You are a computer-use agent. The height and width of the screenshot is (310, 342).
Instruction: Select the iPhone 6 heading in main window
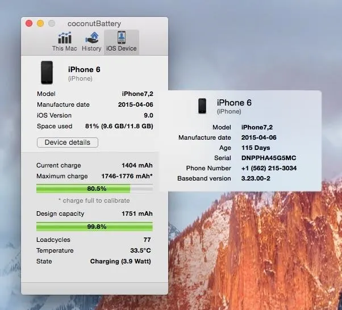click(x=84, y=69)
